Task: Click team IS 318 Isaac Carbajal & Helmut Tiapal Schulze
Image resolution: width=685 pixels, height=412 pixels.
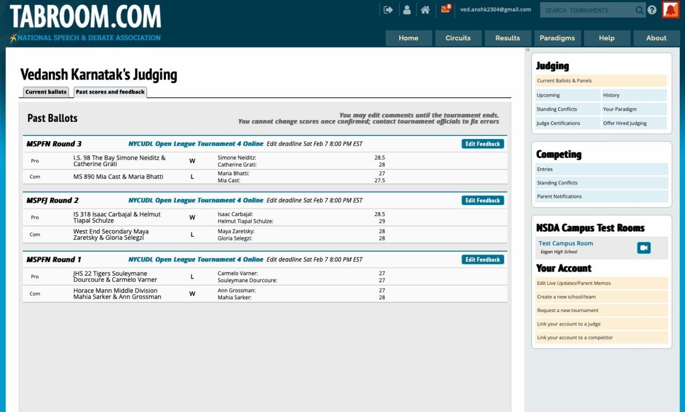Action: point(117,217)
